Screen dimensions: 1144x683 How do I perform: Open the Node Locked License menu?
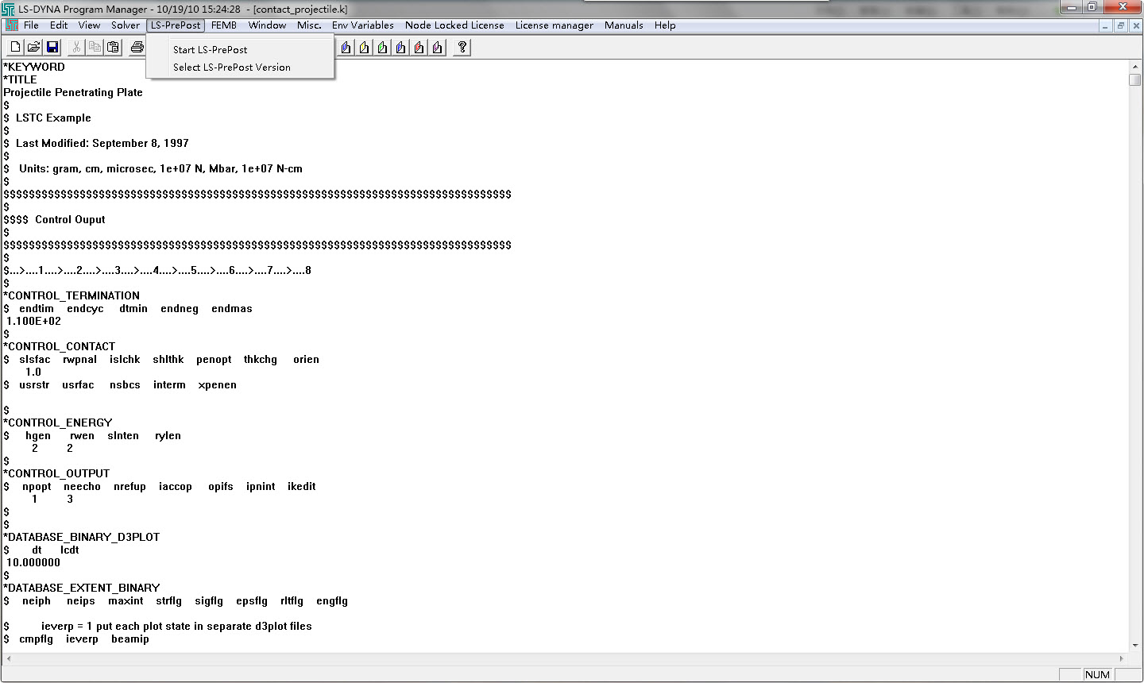pos(454,25)
